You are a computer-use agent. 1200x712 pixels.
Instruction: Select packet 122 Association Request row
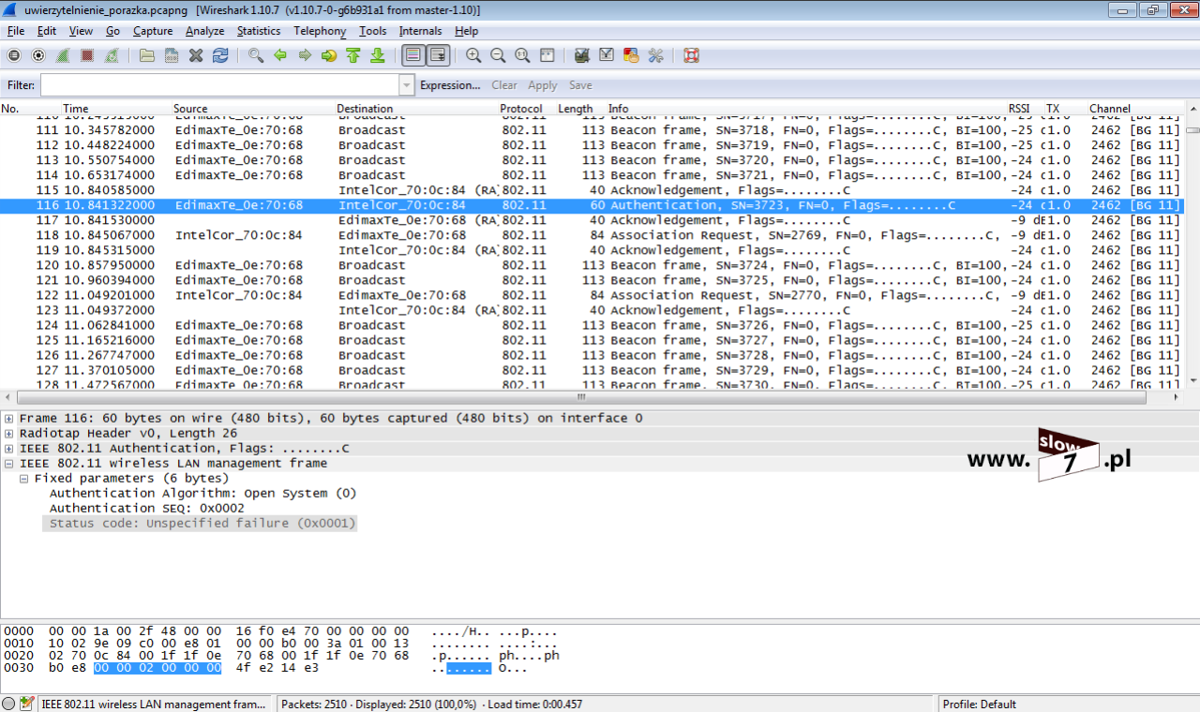[592, 295]
